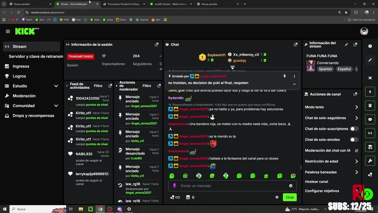Collapse the chat leaderboard handle
Image resolution: width=378 pixels, height=213 pixels.
(x=232, y=67)
